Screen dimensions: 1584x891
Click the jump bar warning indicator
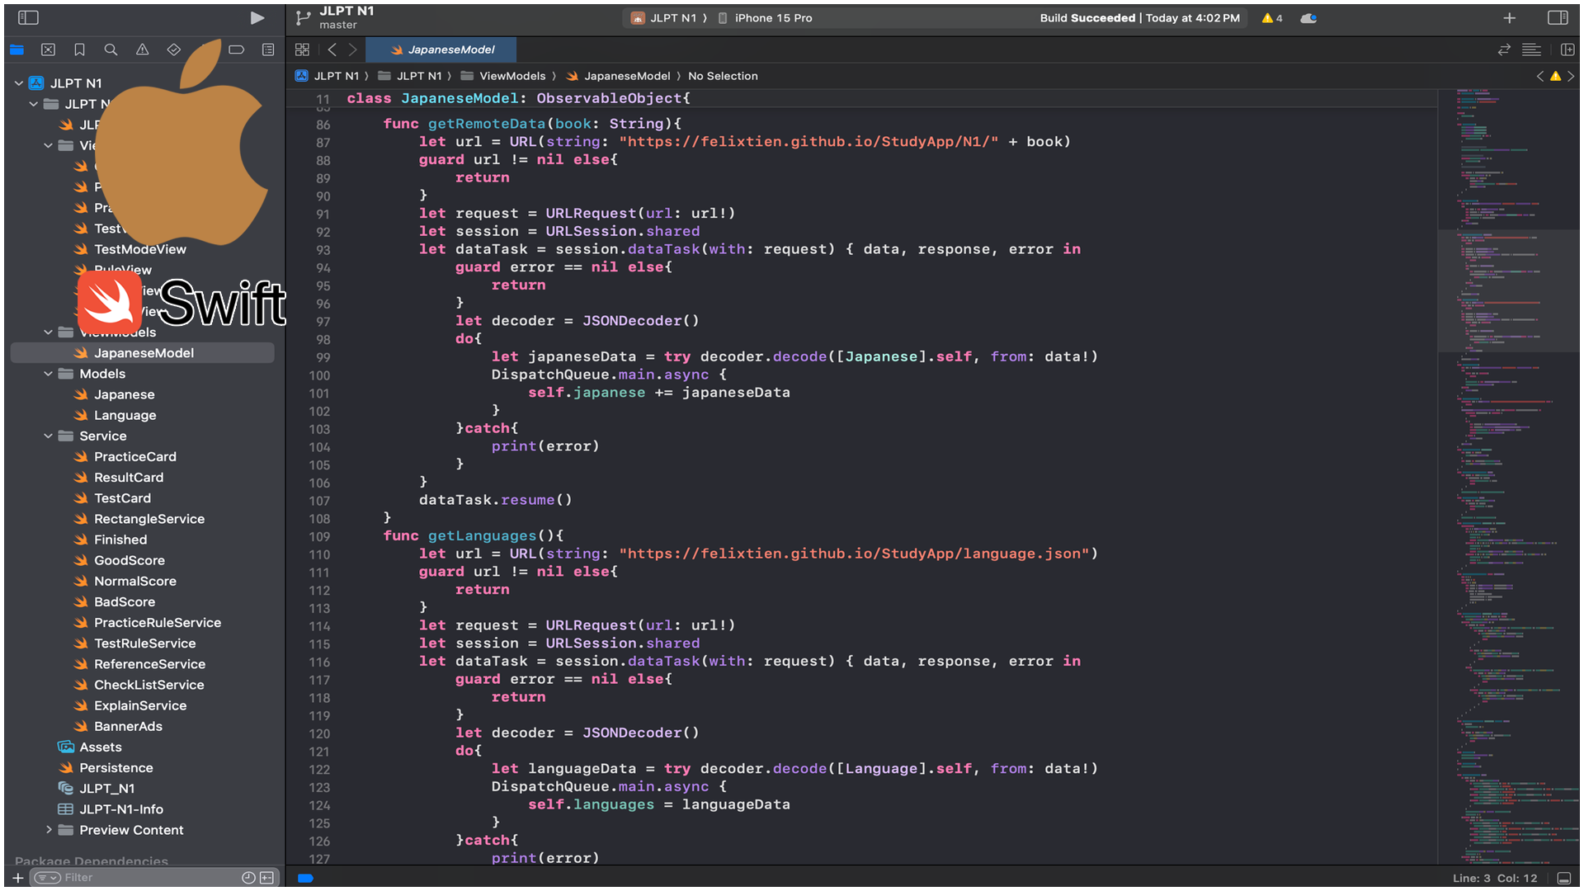[1555, 76]
